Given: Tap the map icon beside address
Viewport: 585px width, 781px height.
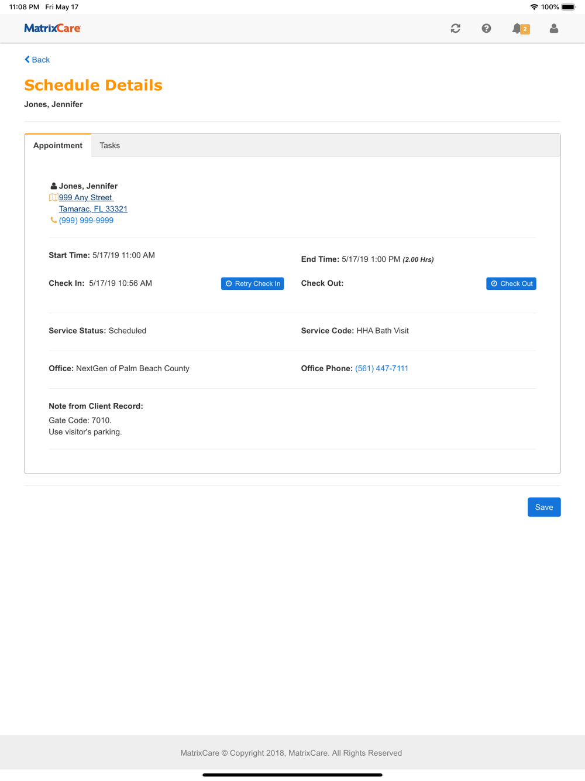Looking at the screenshot, I should 53,197.
